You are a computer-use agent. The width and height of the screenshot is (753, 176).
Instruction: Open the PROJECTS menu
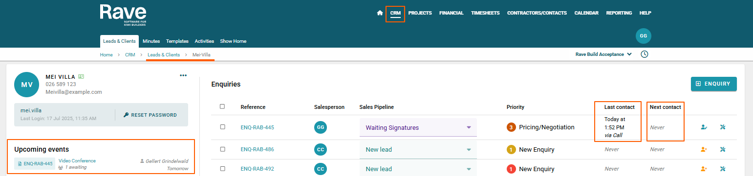pos(420,13)
